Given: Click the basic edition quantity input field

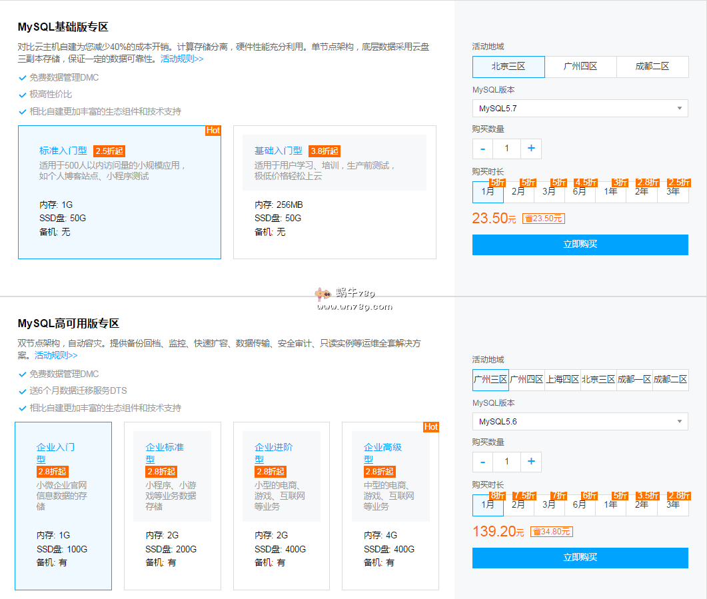Looking at the screenshot, I should (506, 149).
